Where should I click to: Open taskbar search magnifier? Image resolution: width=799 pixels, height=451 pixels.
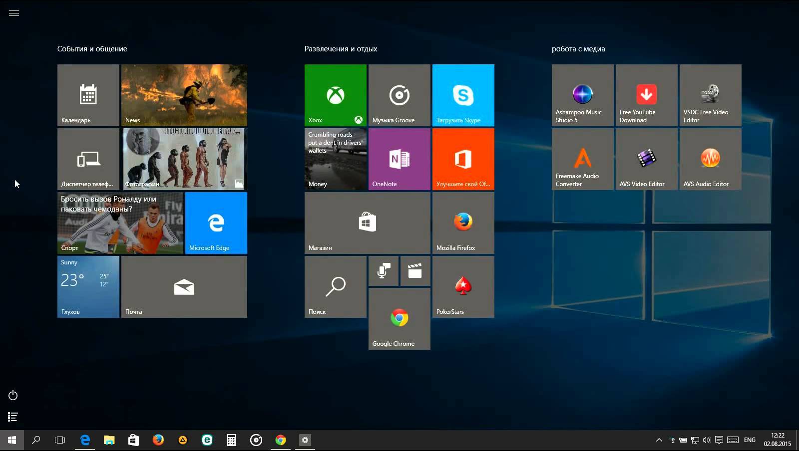[x=36, y=440]
